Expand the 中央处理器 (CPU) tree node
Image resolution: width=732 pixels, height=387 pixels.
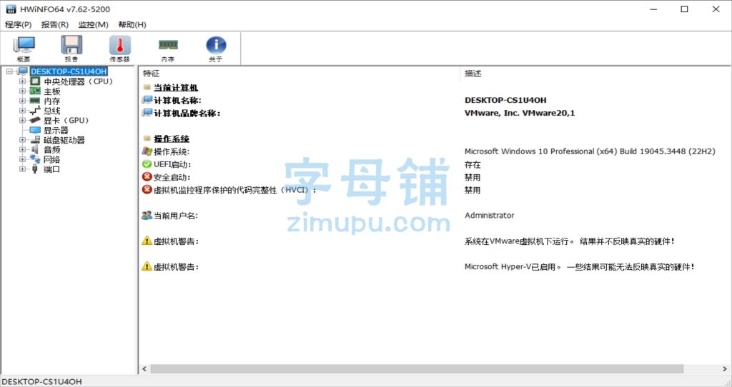[22, 81]
